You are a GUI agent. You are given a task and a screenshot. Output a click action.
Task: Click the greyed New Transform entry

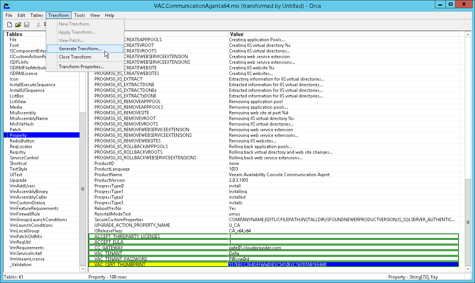pyautogui.click(x=85, y=24)
